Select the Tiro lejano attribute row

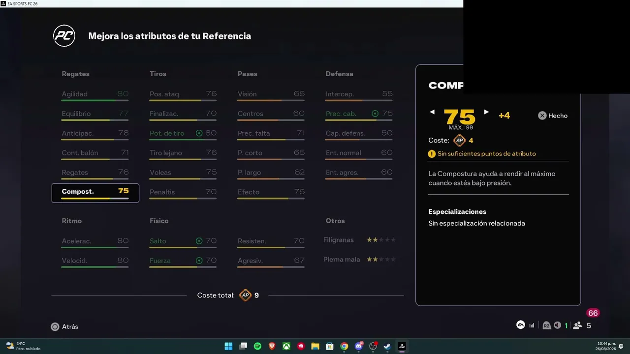click(183, 154)
